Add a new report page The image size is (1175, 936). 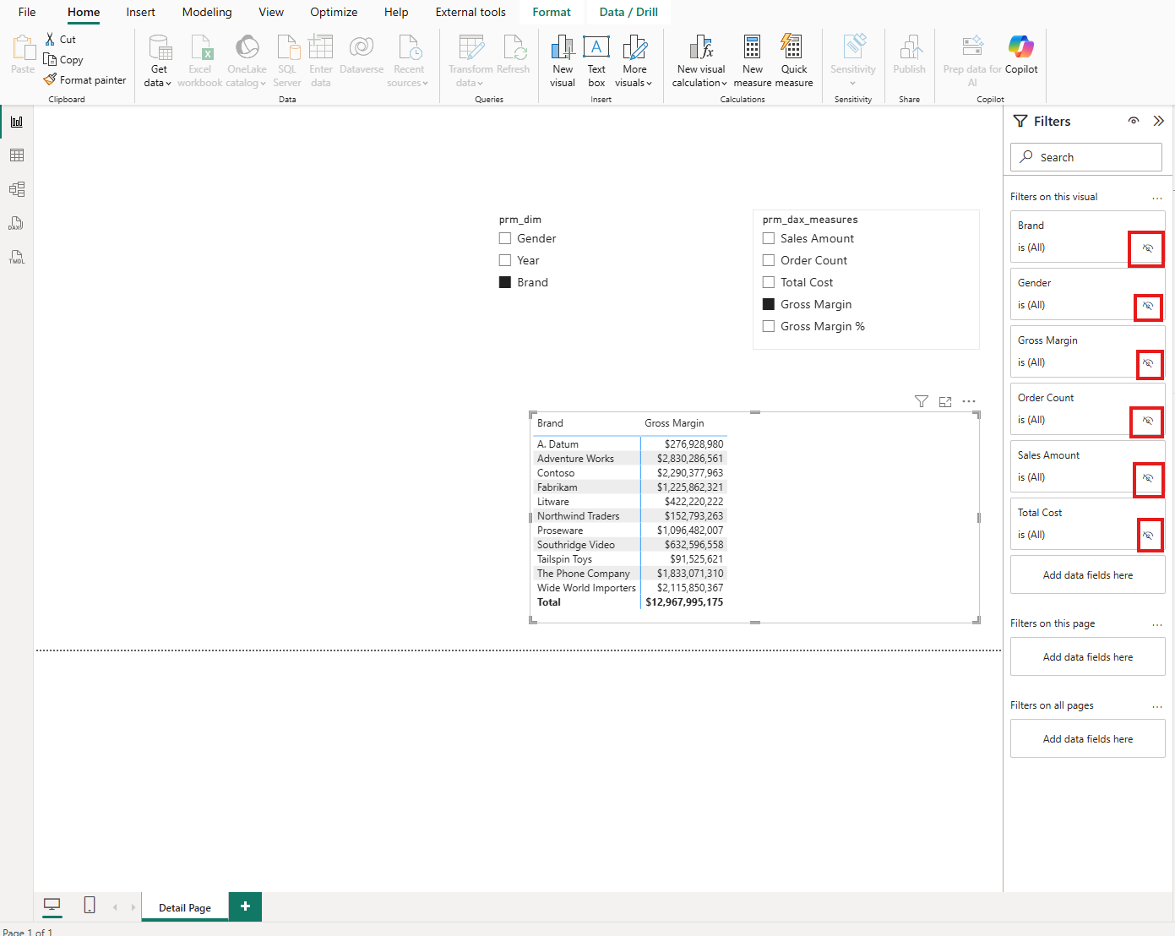[x=245, y=906]
